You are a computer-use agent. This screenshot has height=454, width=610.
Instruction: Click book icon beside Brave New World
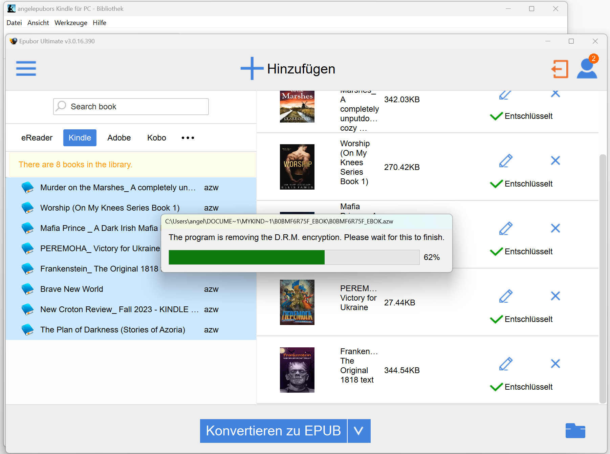[x=27, y=289]
